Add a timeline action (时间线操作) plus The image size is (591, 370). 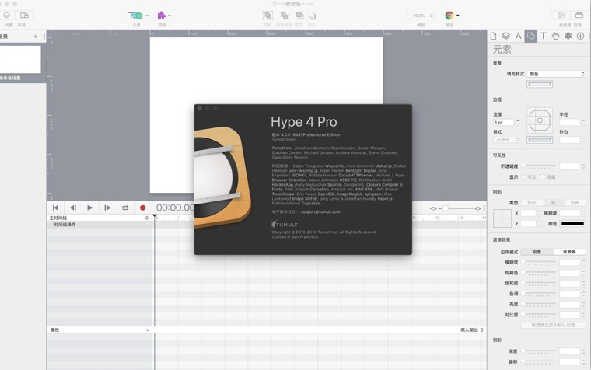(x=148, y=225)
